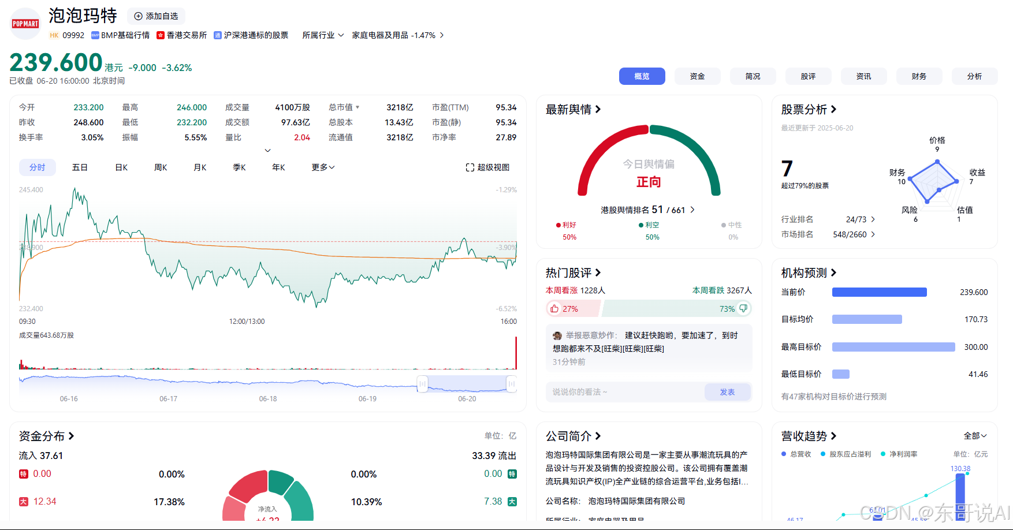Screen dimensions: 1013x530
Task: Click the 沪深港通标的股票 tag icon
Action: [x=218, y=35]
